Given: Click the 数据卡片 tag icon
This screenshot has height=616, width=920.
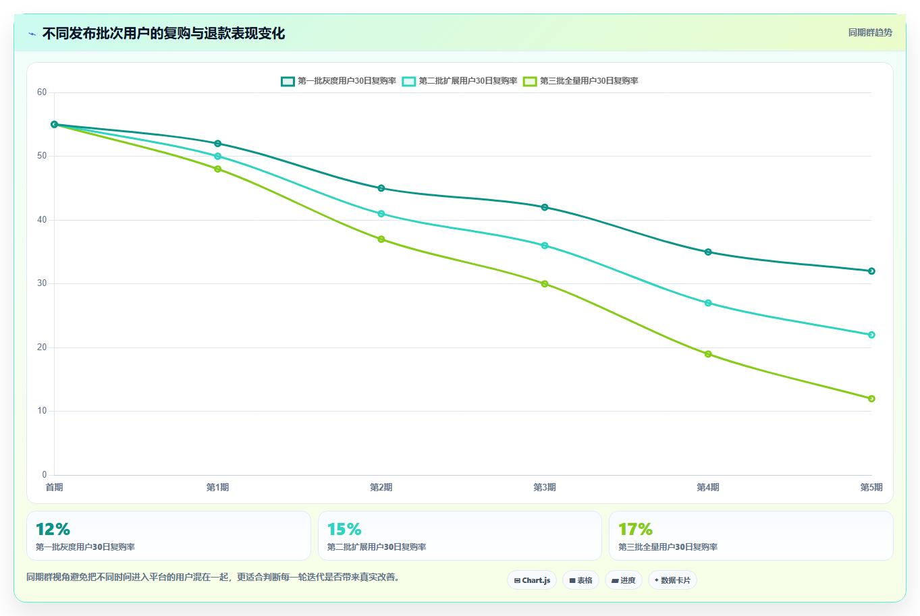Looking at the screenshot, I should pyautogui.click(x=656, y=580).
